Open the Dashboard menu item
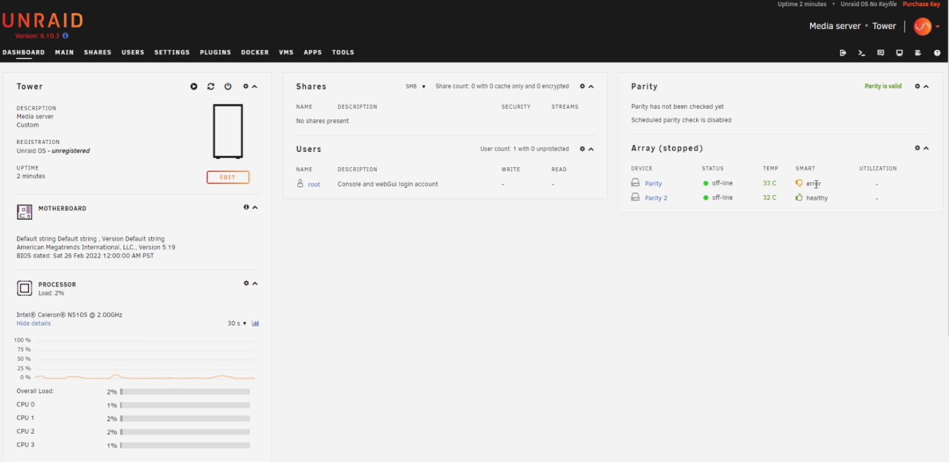Screen dimensions: 949x462 pos(23,52)
